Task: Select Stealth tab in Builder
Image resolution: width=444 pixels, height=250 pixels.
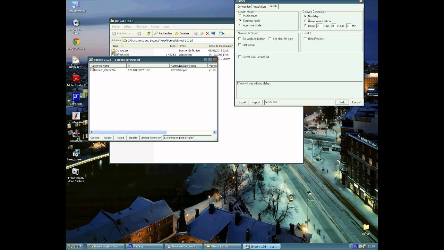Action: pos(273,6)
